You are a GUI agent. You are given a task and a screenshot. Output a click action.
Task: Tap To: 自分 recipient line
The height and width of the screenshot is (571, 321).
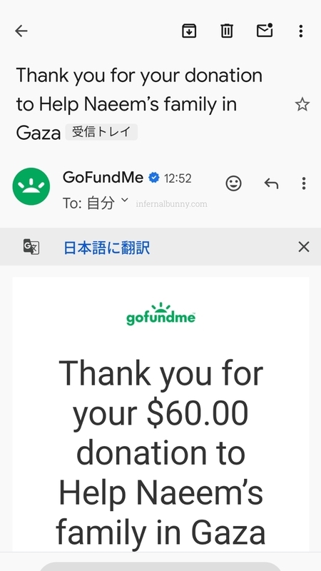point(88,203)
